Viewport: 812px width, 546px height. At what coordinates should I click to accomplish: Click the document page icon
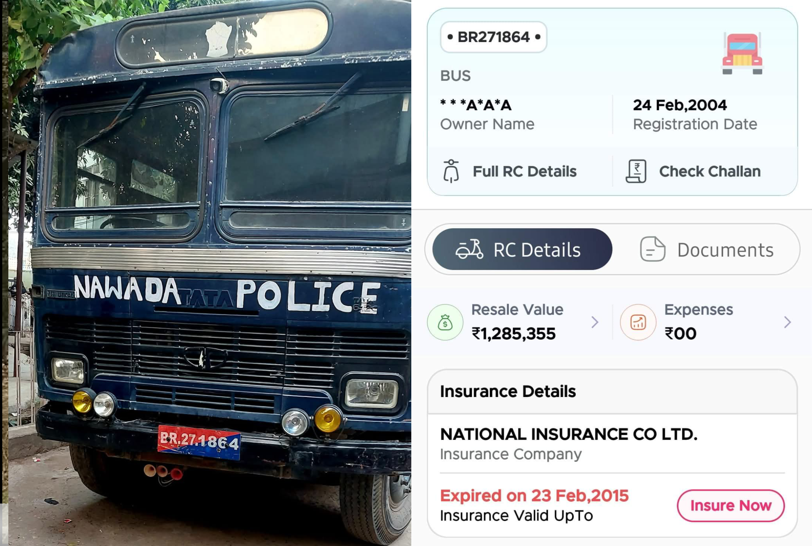(652, 249)
